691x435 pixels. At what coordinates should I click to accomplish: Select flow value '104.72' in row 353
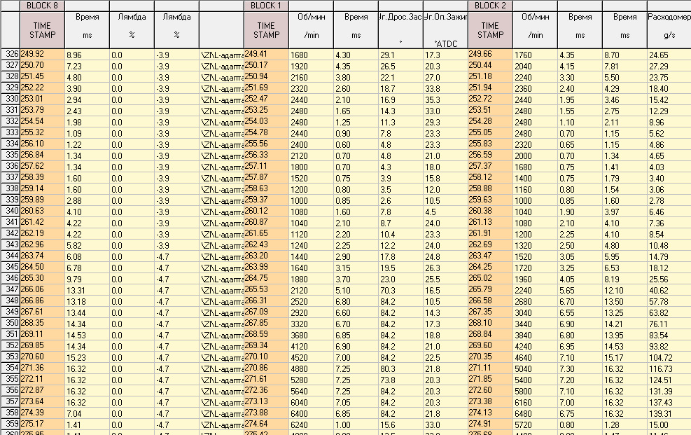tap(669, 357)
